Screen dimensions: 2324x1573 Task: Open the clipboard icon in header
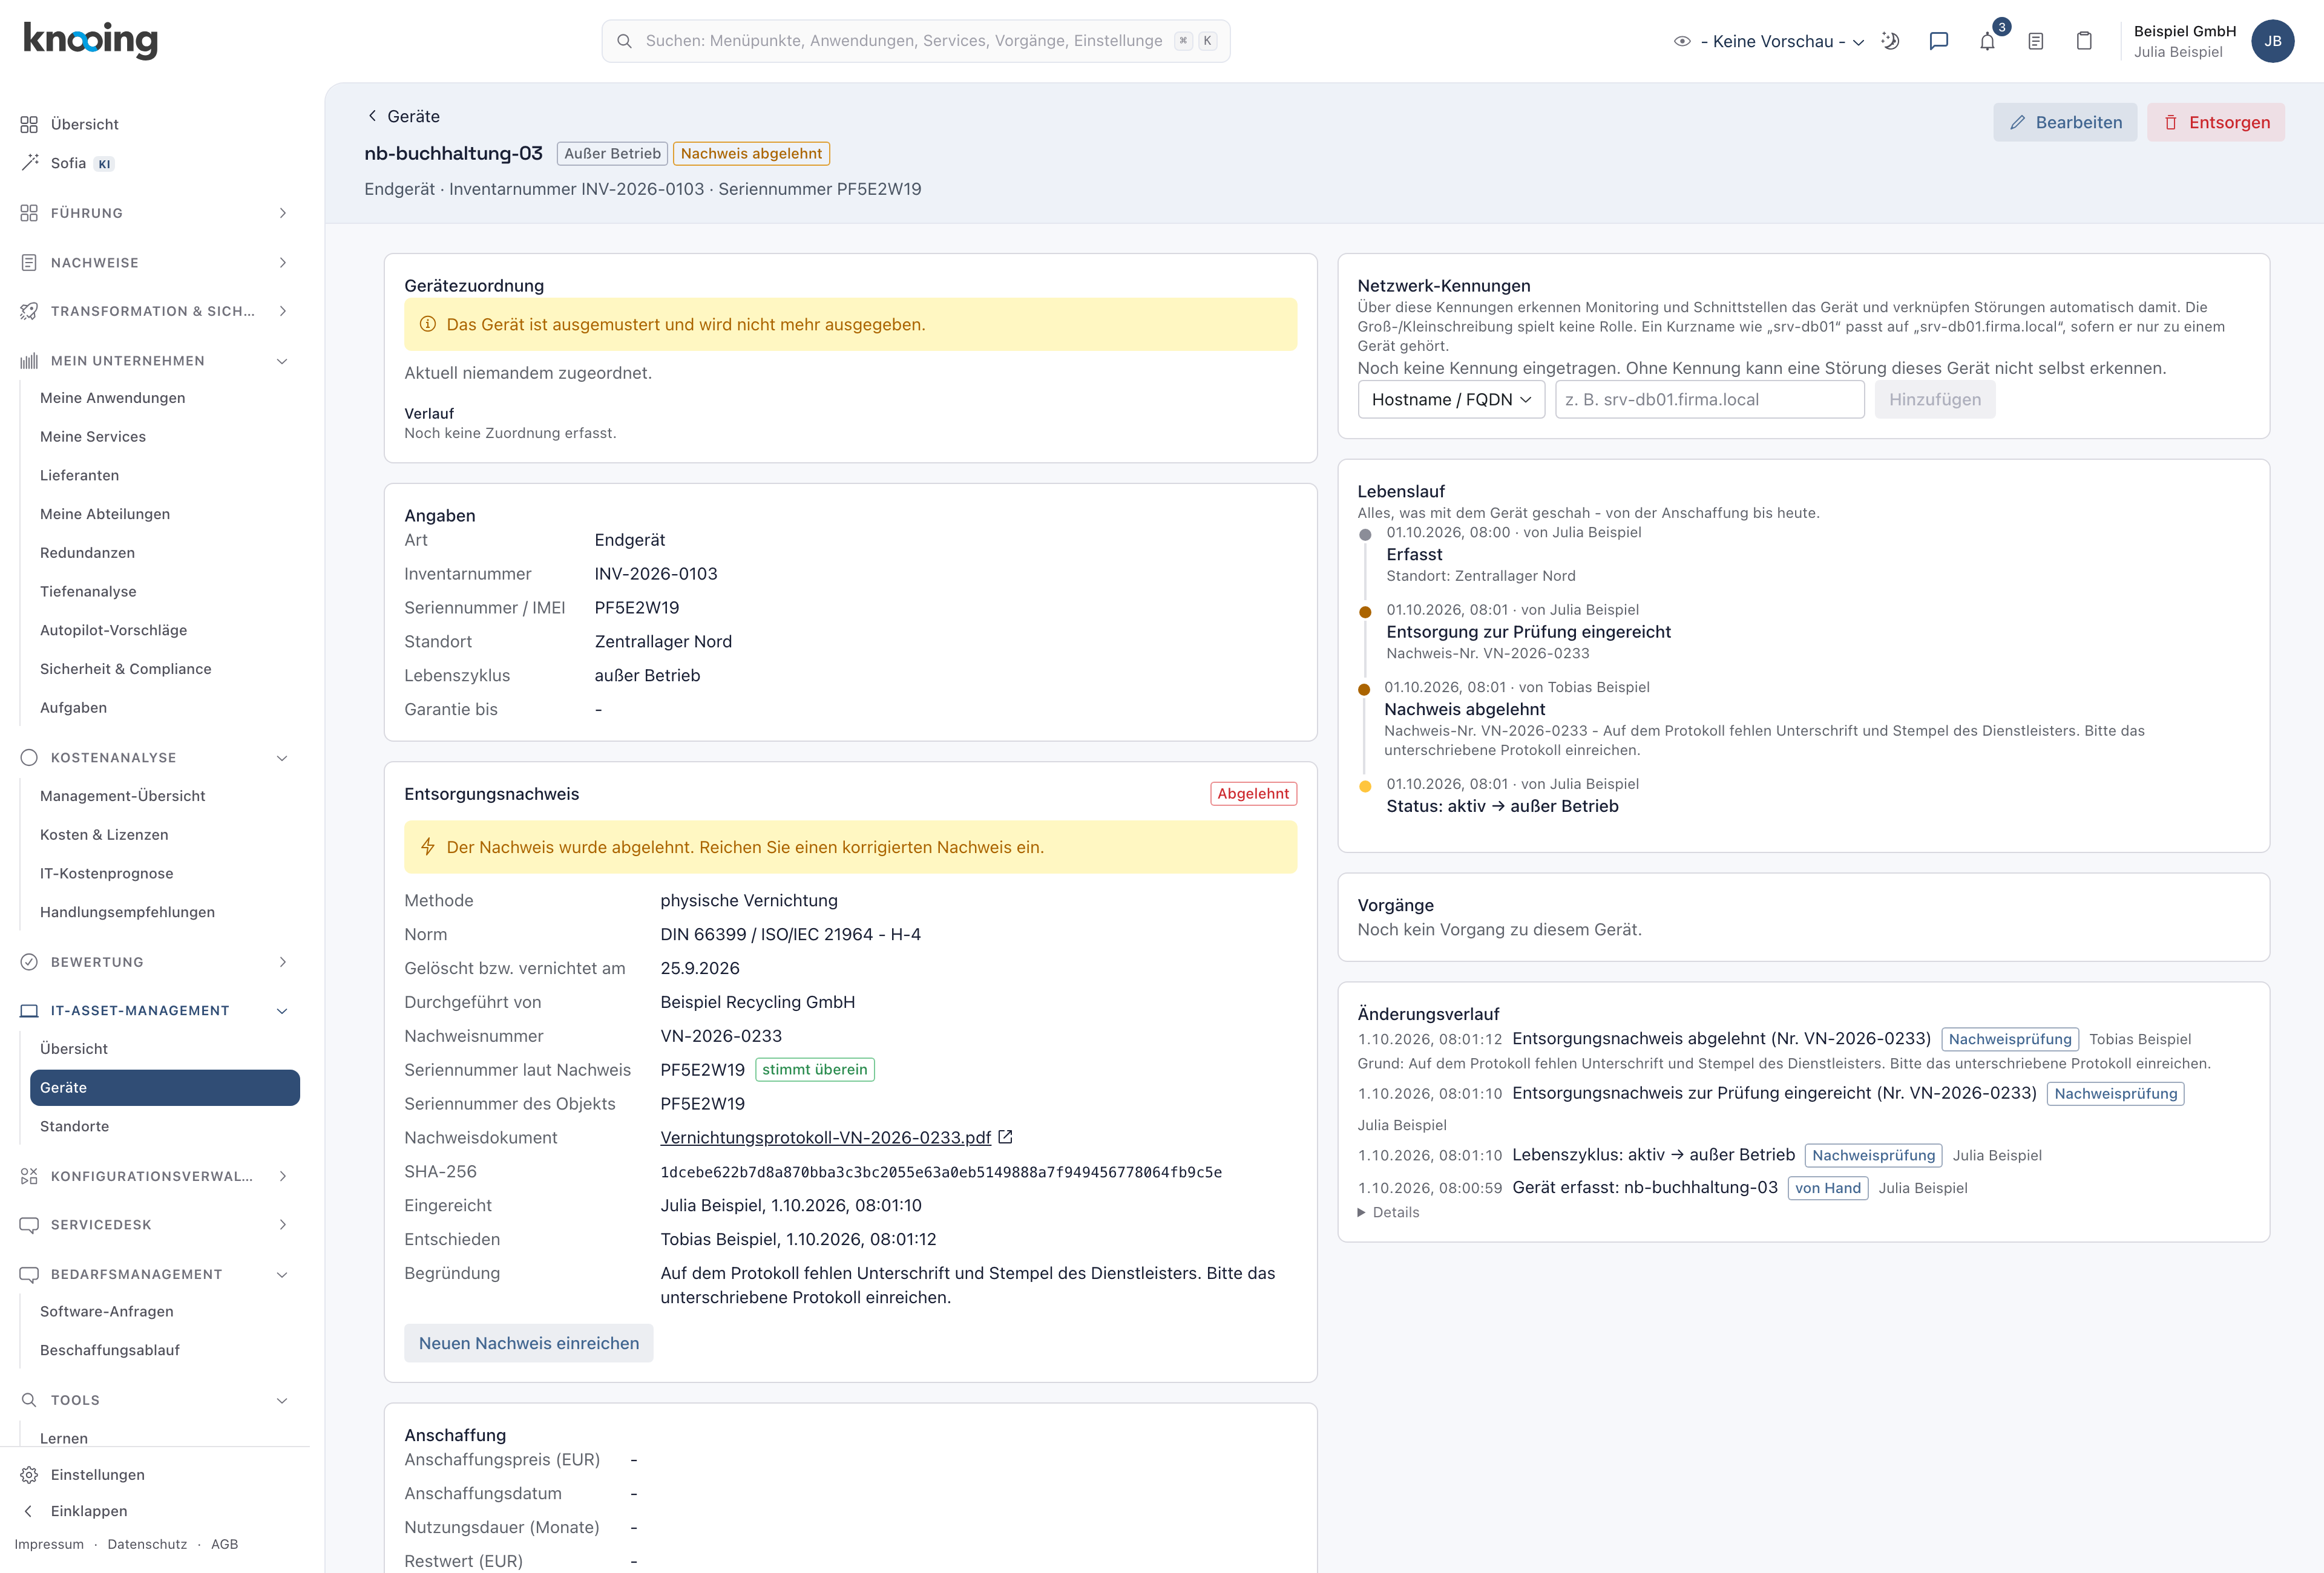[2084, 41]
